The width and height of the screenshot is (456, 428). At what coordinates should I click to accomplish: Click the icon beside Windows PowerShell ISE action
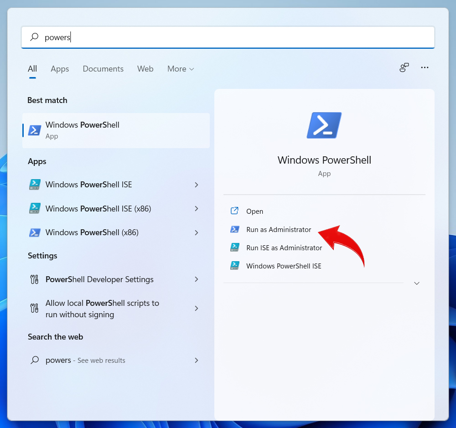point(235,265)
